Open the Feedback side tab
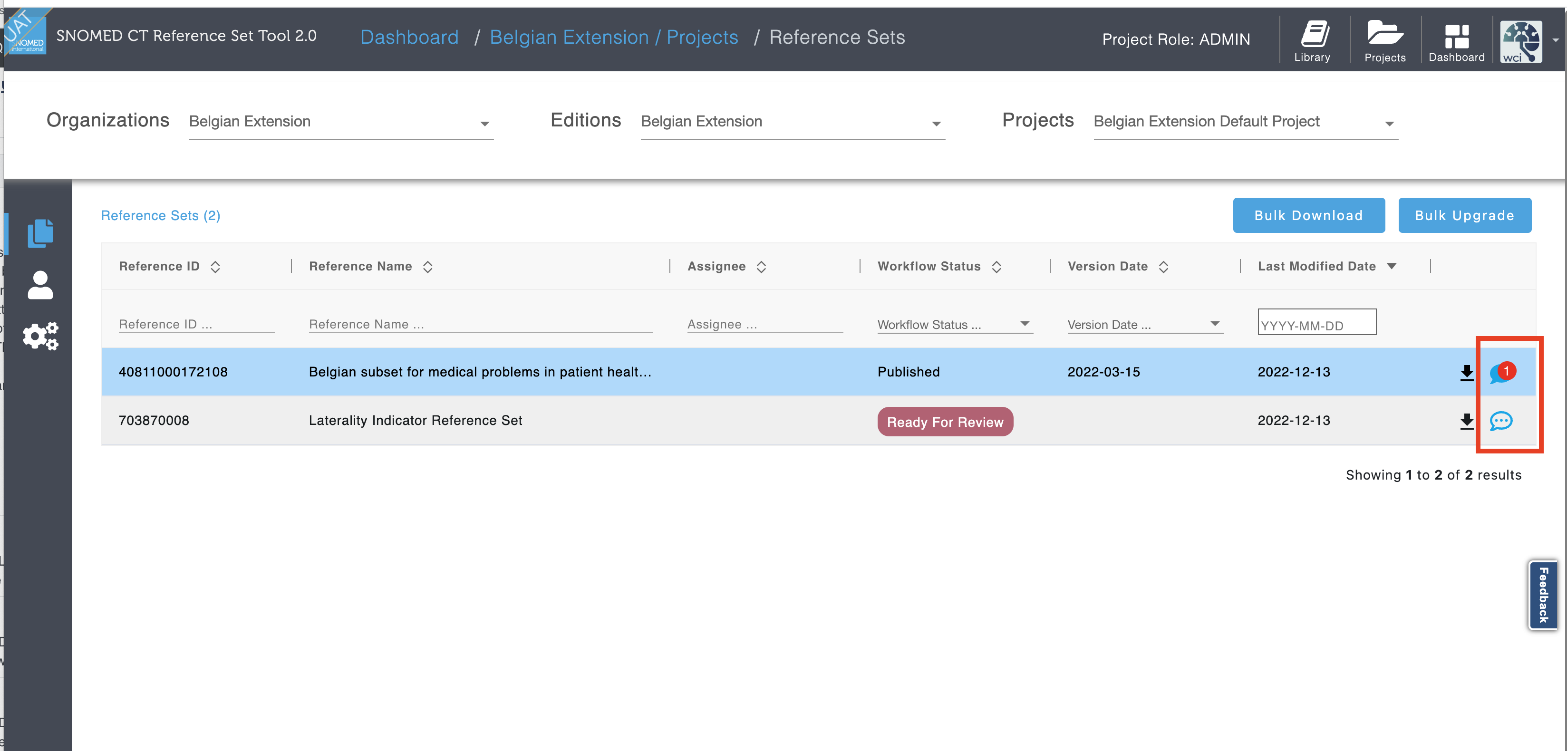Image resolution: width=1567 pixels, height=751 pixels. pos(1543,595)
